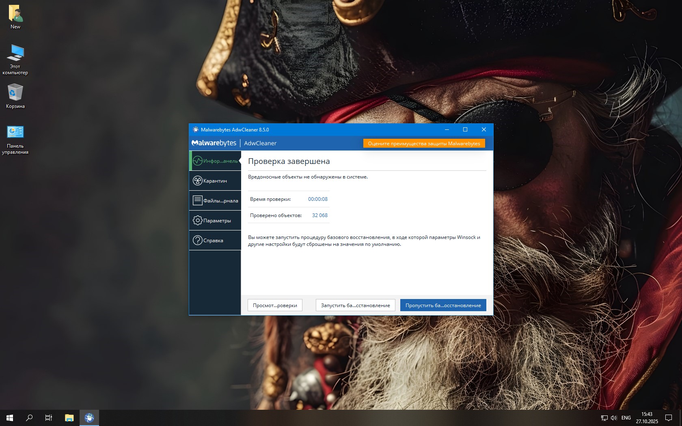The height and width of the screenshot is (426, 682).
Task: Click the Просмот...роверки button
Action: 275,305
